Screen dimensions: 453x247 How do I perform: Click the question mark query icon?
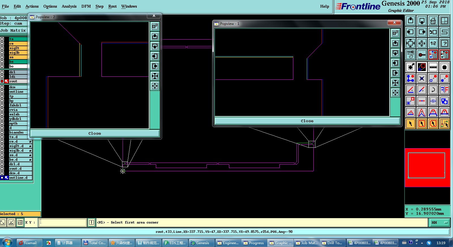coord(445,43)
